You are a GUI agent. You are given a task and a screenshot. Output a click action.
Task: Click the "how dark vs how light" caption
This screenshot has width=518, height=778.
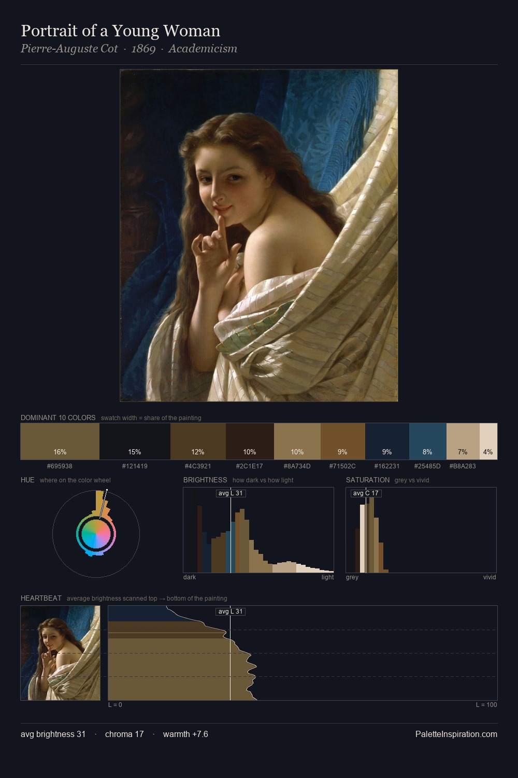pos(263,480)
